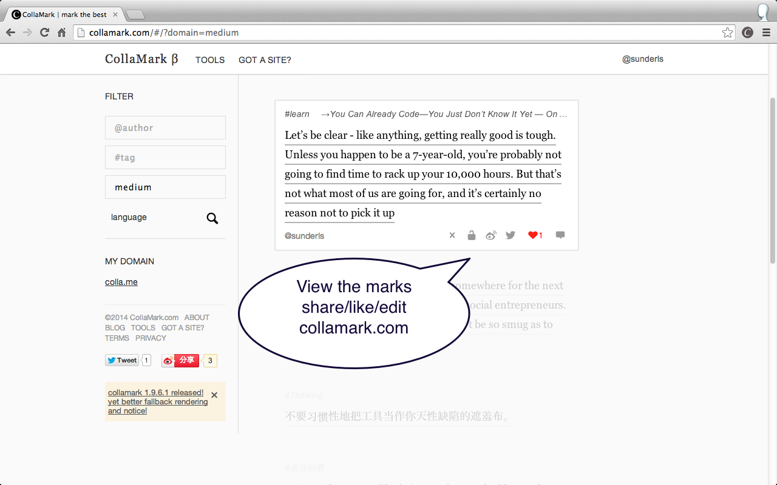
Task: Click the CollaMark β logo
Action: 141,59
